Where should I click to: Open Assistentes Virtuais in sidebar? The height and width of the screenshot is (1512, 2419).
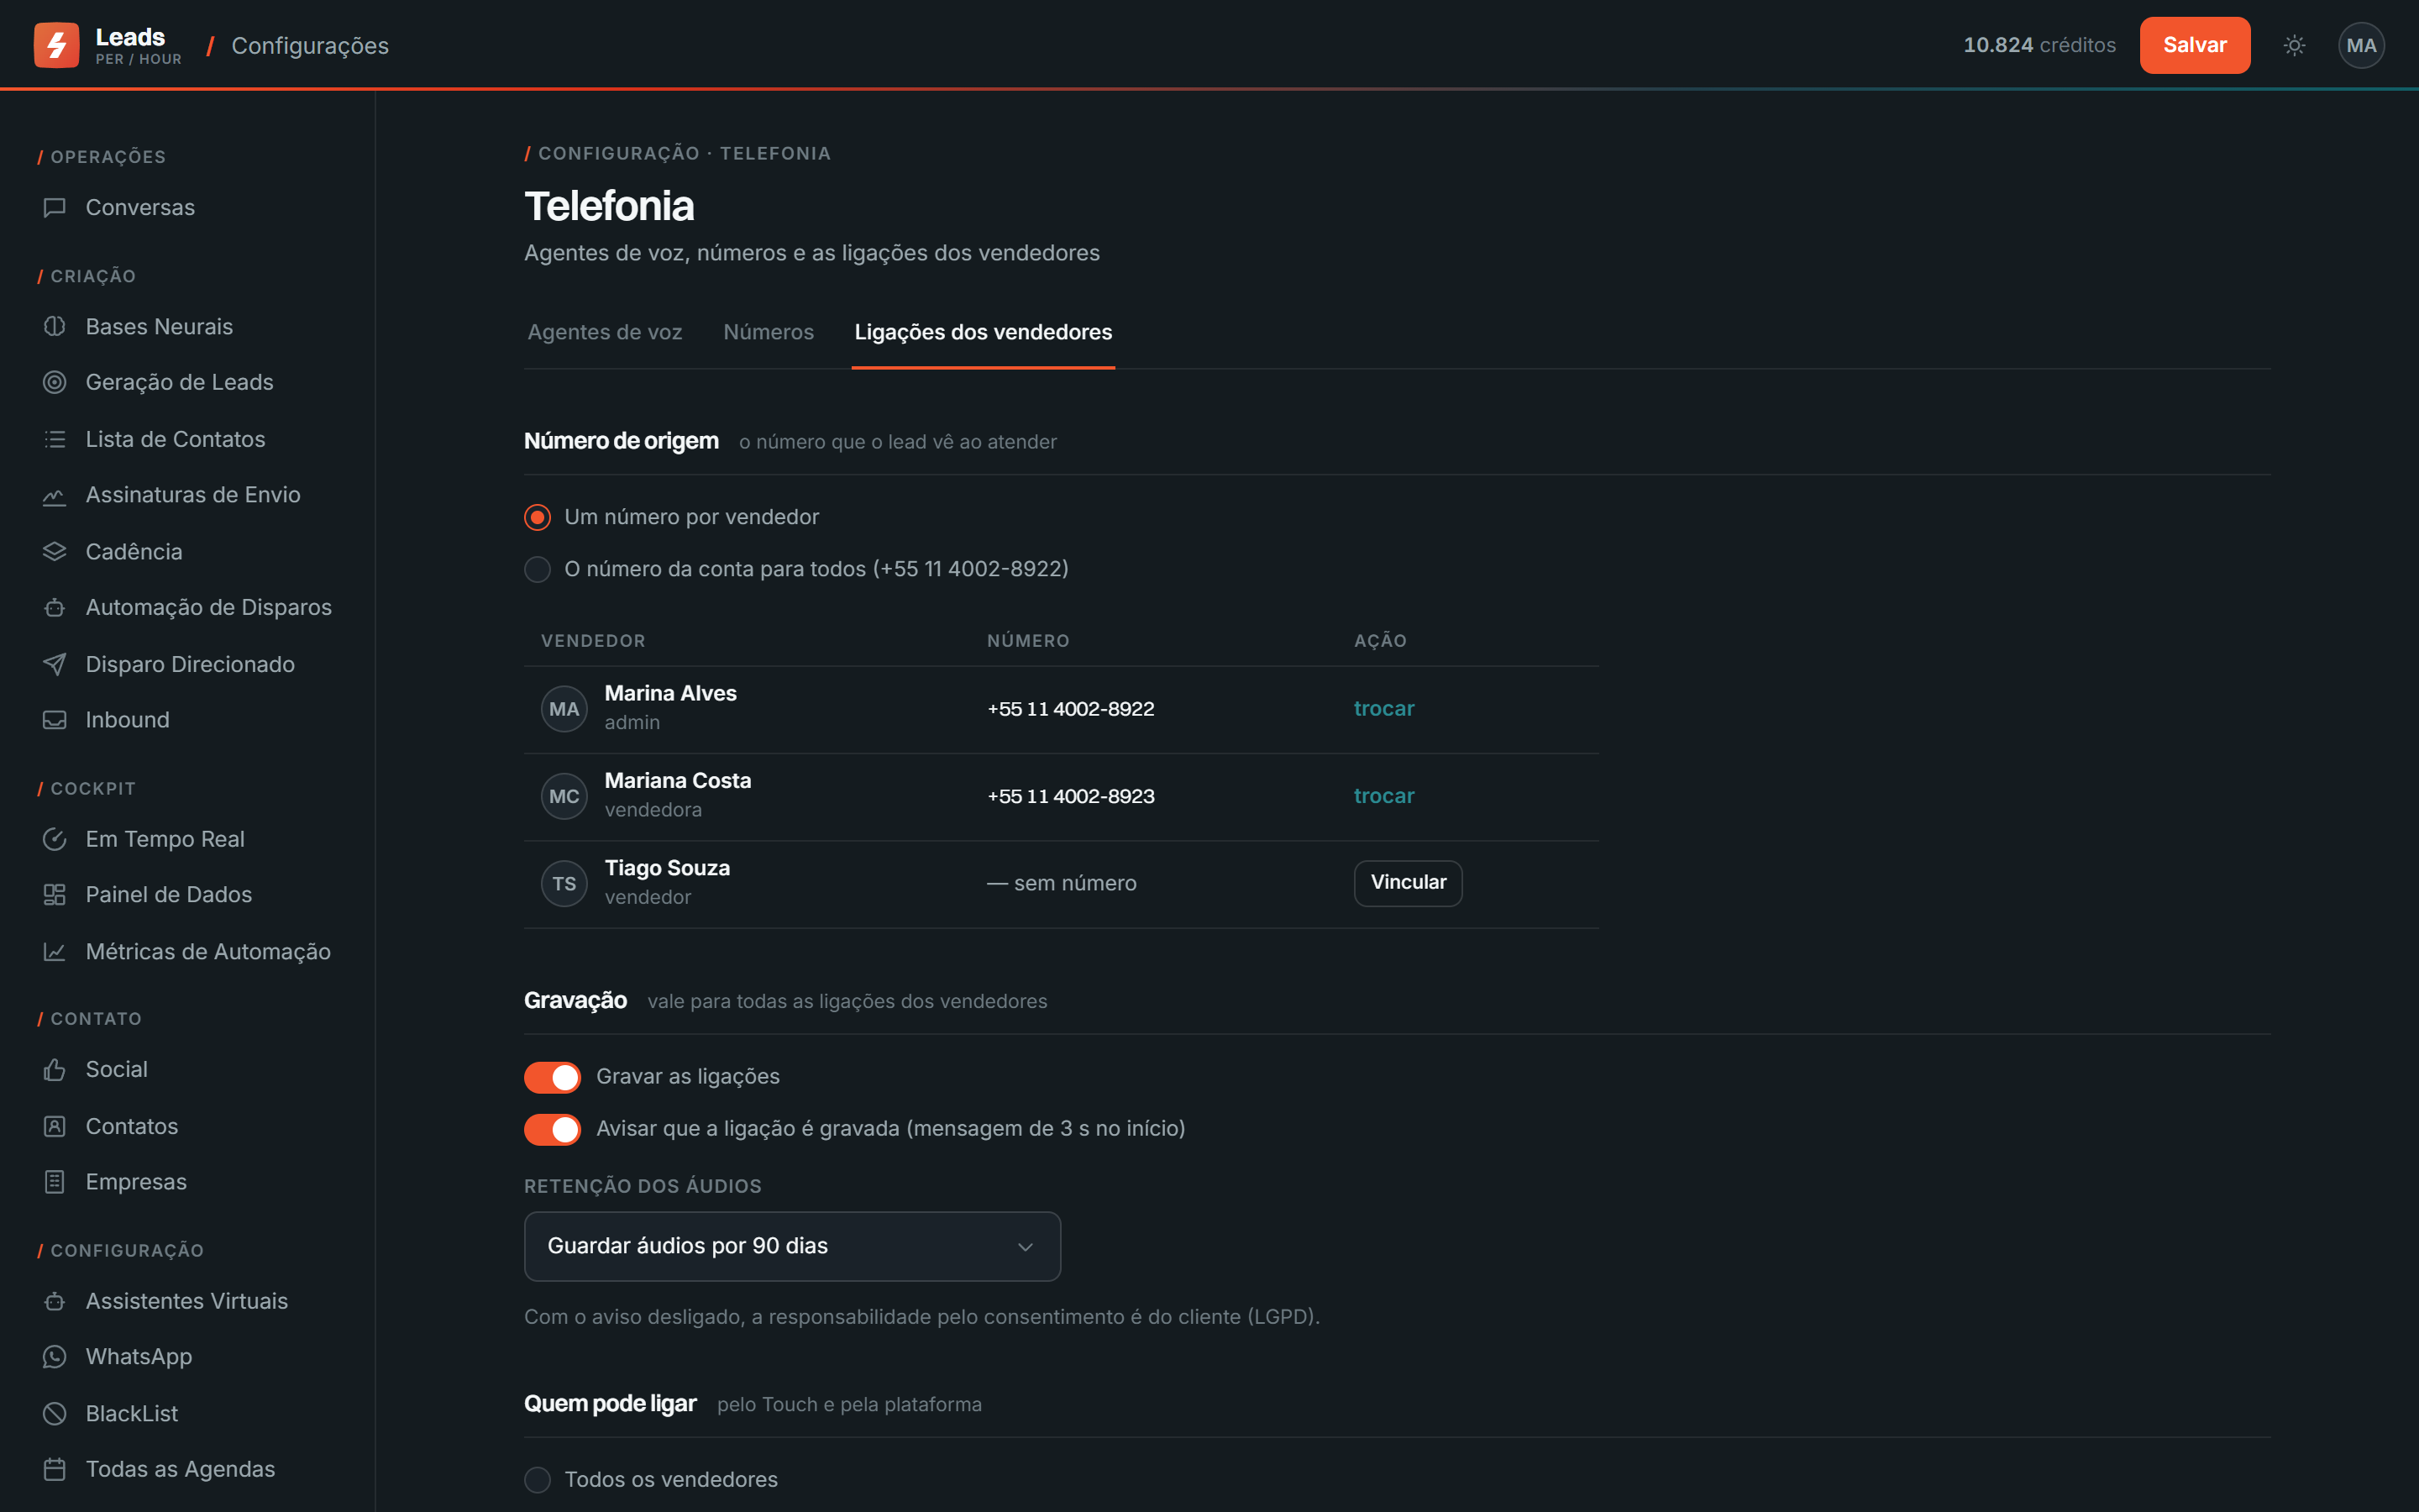(x=187, y=1301)
